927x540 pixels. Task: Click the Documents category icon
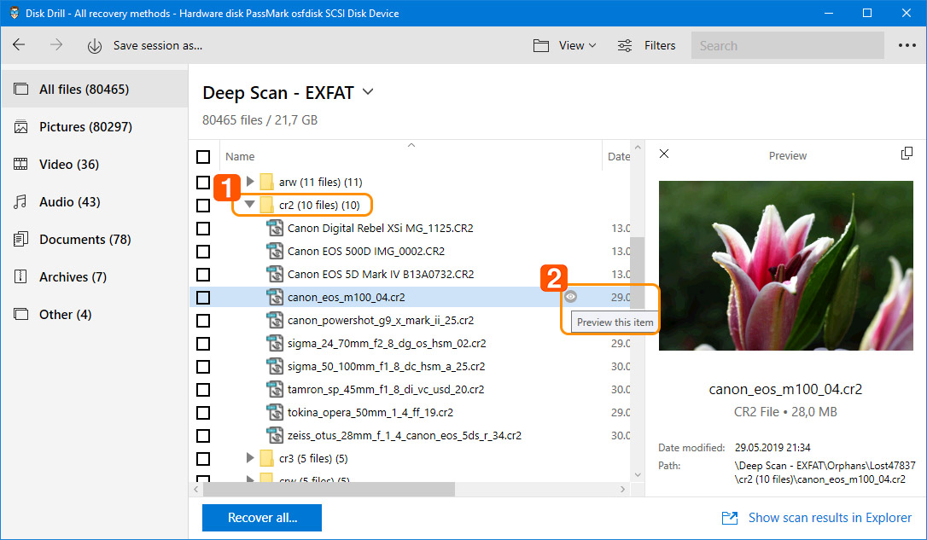[20, 239]
